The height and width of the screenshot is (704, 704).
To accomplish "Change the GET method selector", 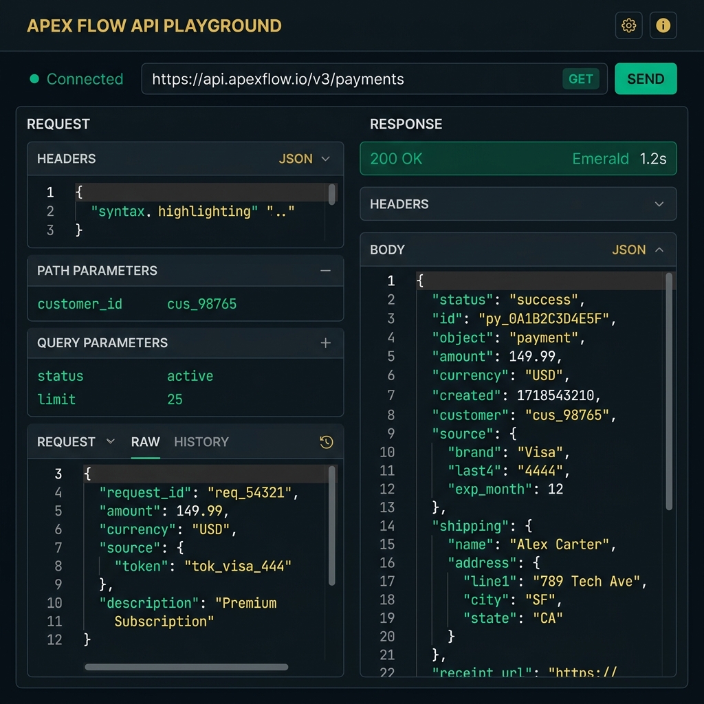I will (580, 79).
